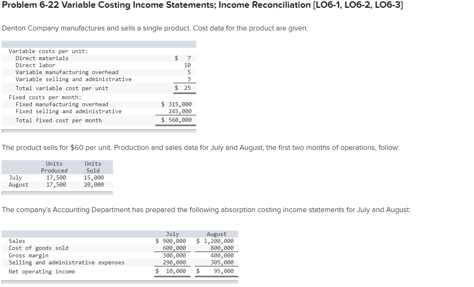The width and height of the screenshot is (474, 287).
Task: Select the Variable manufacturing overhead row
Action: pyautogui.click(x=67, y=72)
